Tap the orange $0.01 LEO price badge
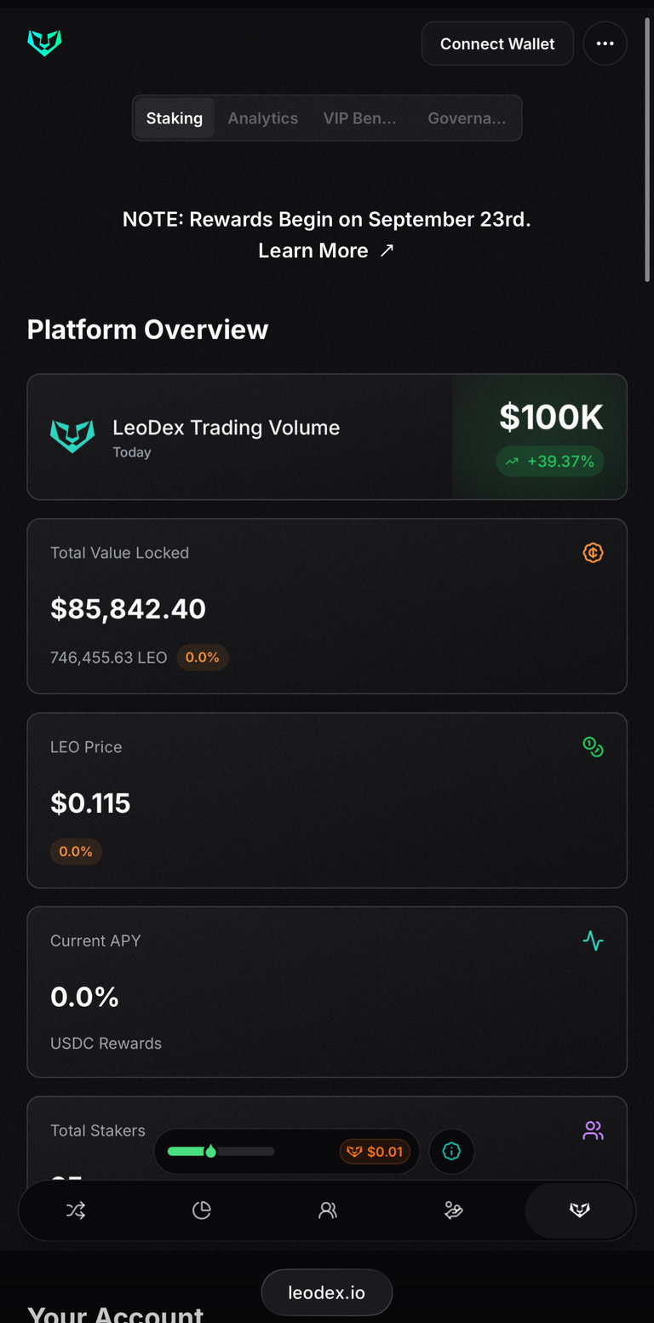 point(376,1152)
